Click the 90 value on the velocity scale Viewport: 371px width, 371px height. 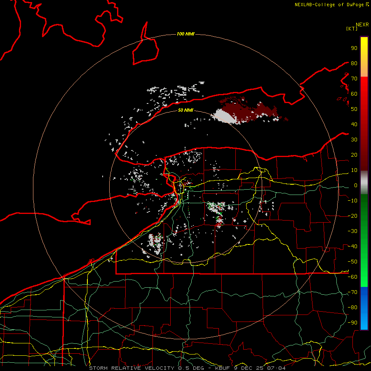[354, 48]
